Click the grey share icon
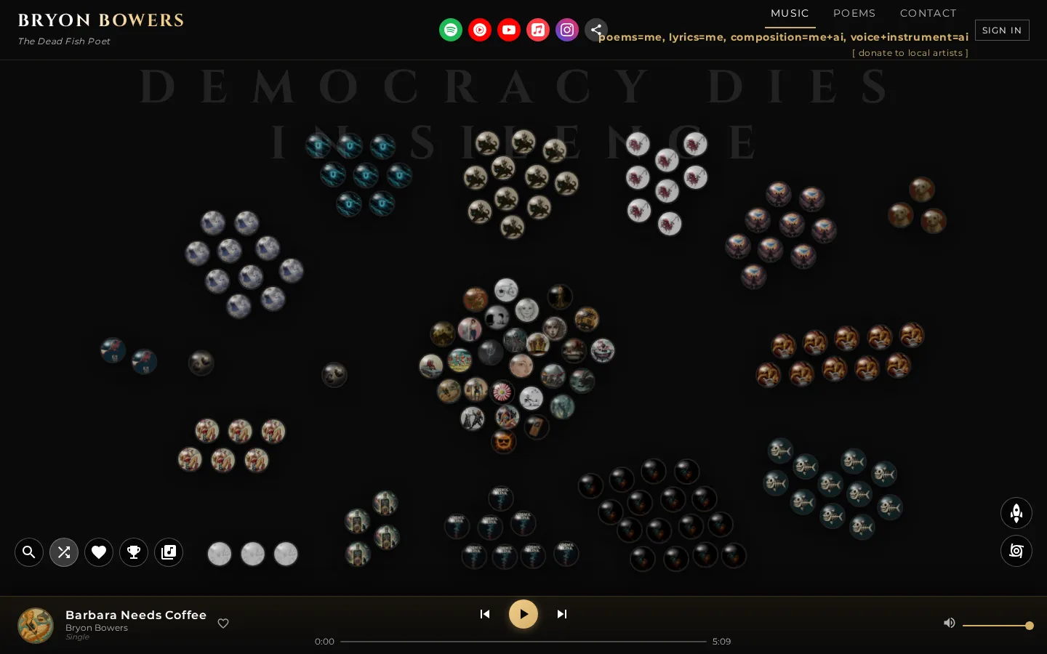Viewport: 1047px width, 654px height. click(x=596, y=30)
